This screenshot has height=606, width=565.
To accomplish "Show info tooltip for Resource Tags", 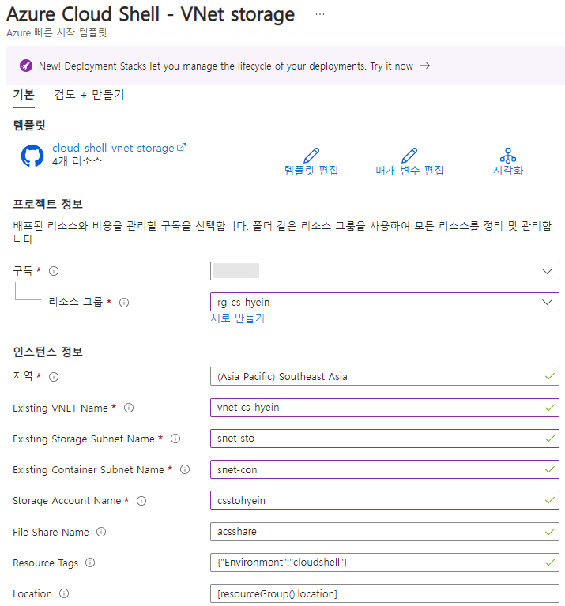I will point(90,563).
